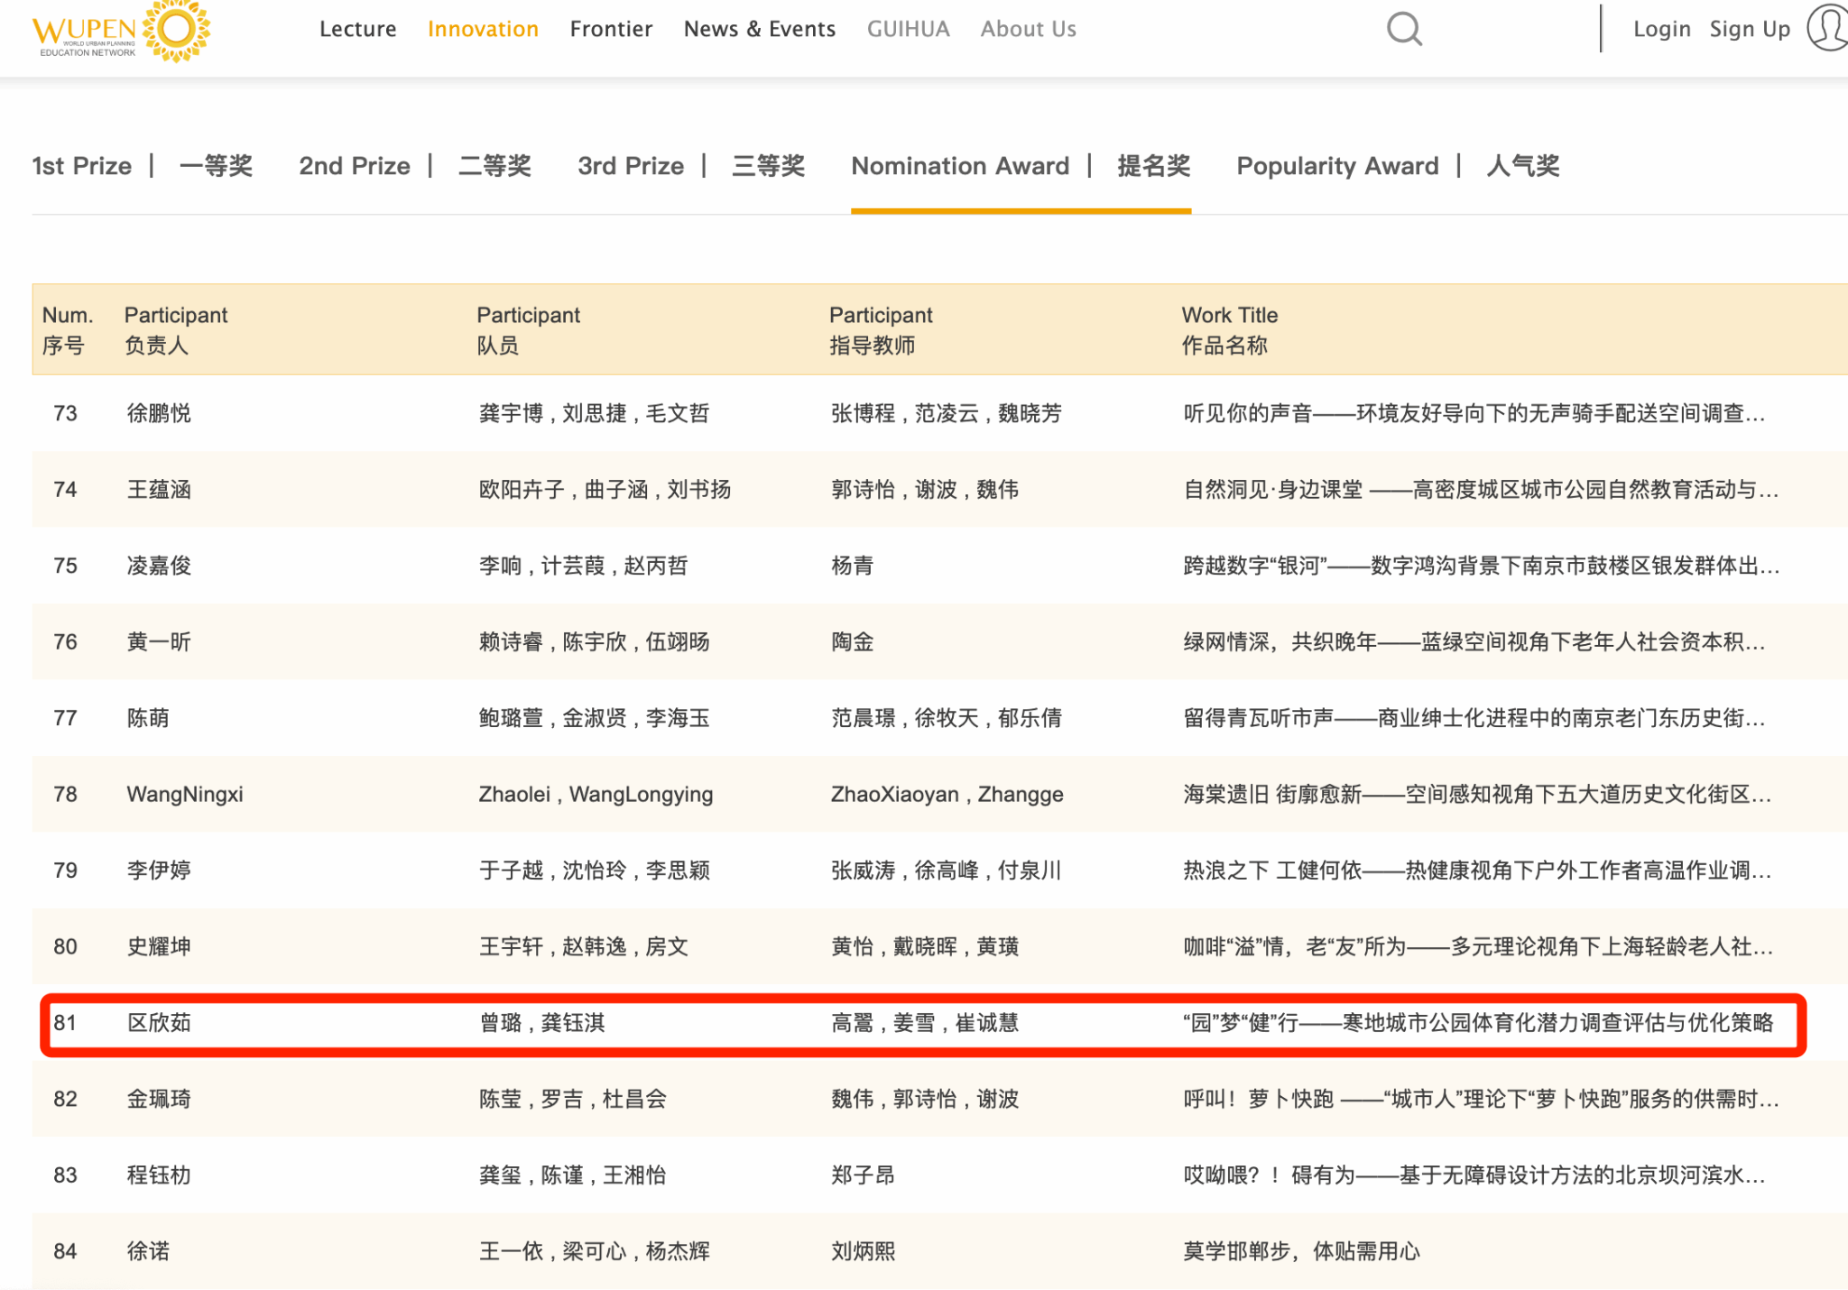Switch to the 3rd Prize tab
Image resolution: width=1848 pixels, height=1290 pixels.
pyautogui.click(x=691, y=166)
